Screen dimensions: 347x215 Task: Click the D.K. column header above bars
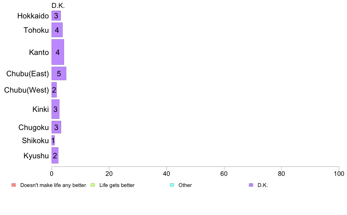[58, 6]
